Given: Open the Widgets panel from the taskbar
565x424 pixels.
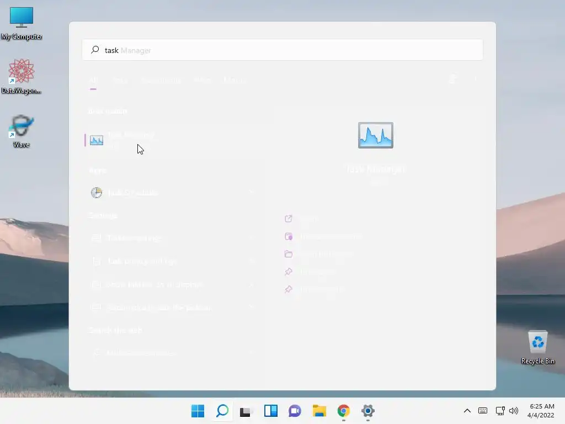Looking at the screenshot, I should pos(270,411).
